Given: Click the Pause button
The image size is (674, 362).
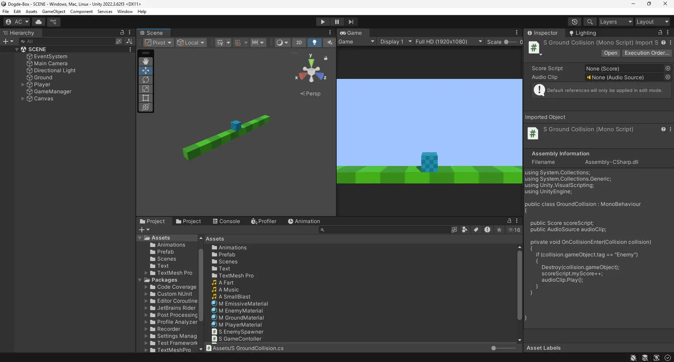Looking at the screenshot, I should (337, 22).
